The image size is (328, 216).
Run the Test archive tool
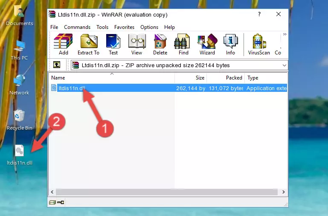pyautogui.click(x=113, y=44)
